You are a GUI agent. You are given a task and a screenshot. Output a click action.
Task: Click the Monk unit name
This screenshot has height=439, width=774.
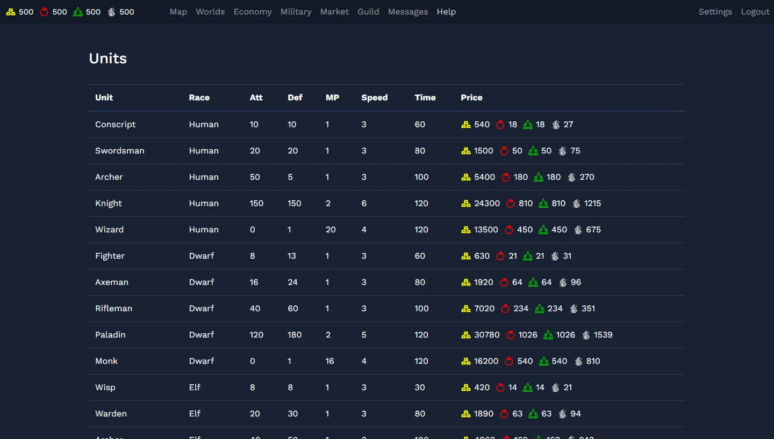pyautogui.click(x=106, y=361)
